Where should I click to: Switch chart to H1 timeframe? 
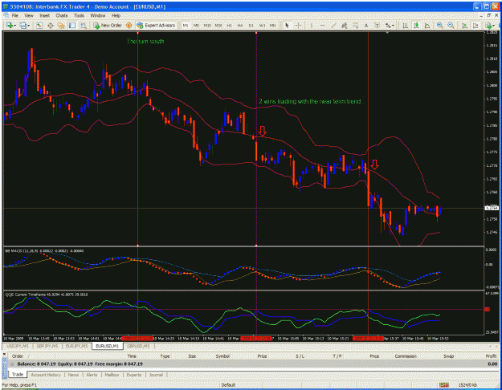click(229, 25)
